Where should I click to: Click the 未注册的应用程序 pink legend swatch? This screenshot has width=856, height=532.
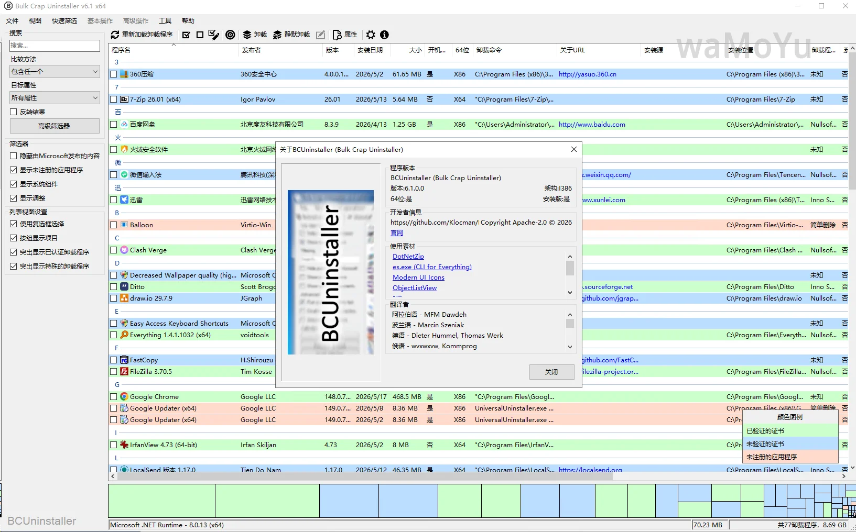click(x=790, y=457)
